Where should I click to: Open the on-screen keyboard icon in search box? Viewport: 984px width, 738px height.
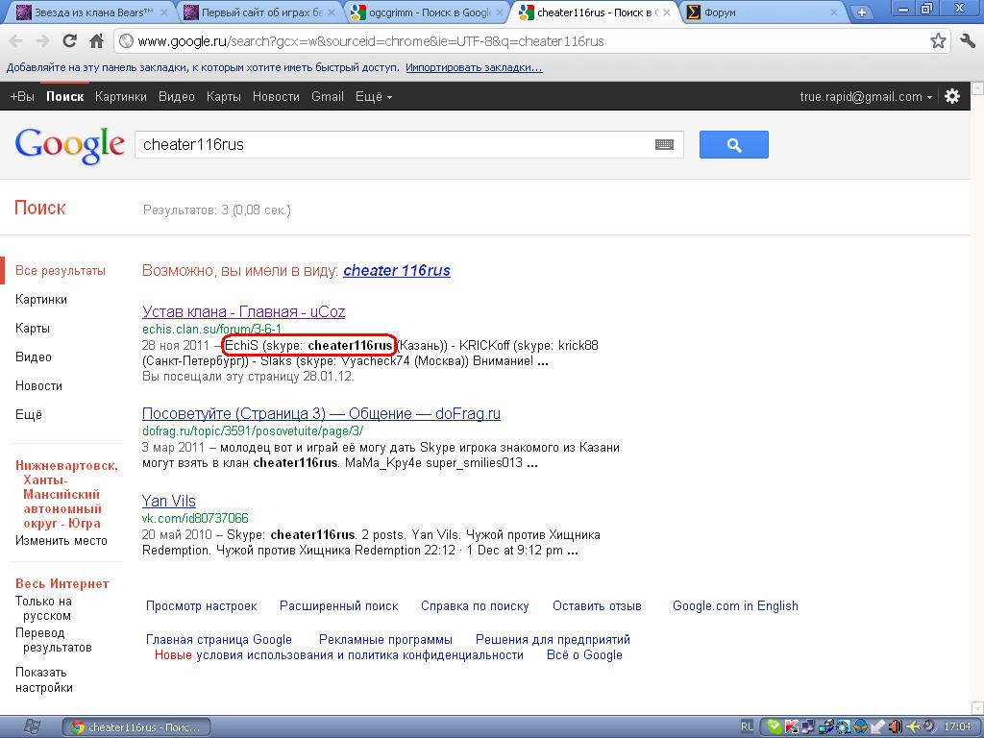(x=665, y=145)
